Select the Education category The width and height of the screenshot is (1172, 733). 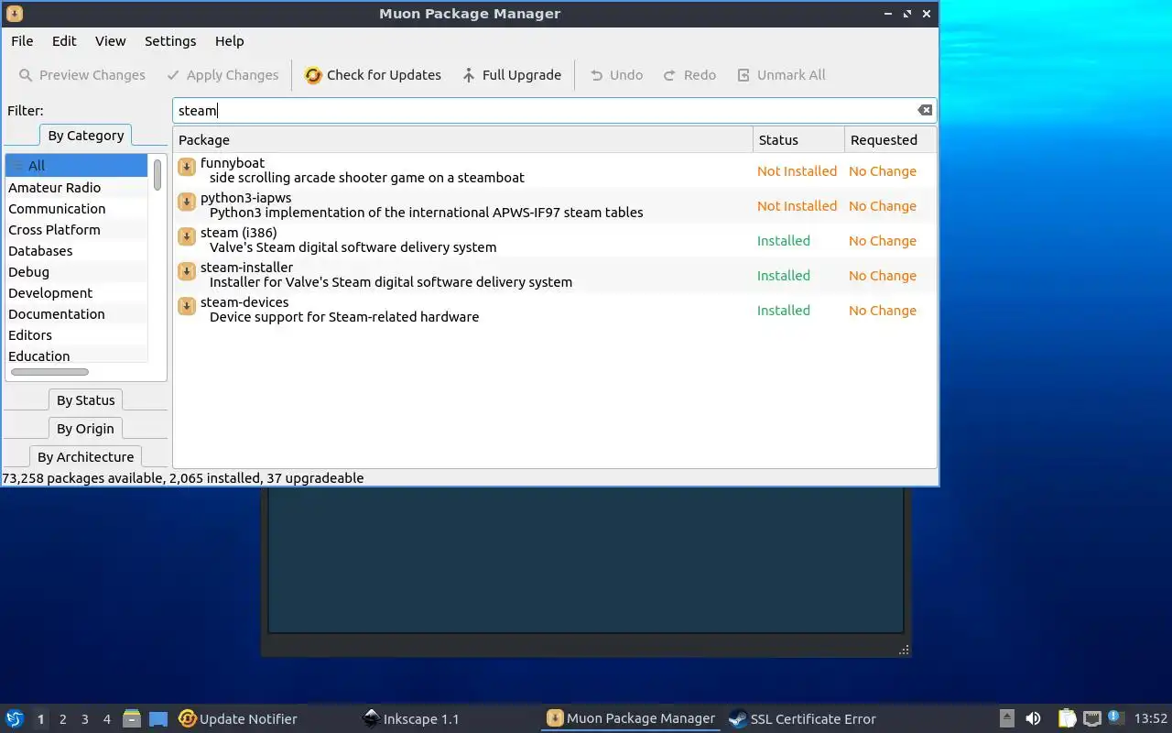point(76,356)
